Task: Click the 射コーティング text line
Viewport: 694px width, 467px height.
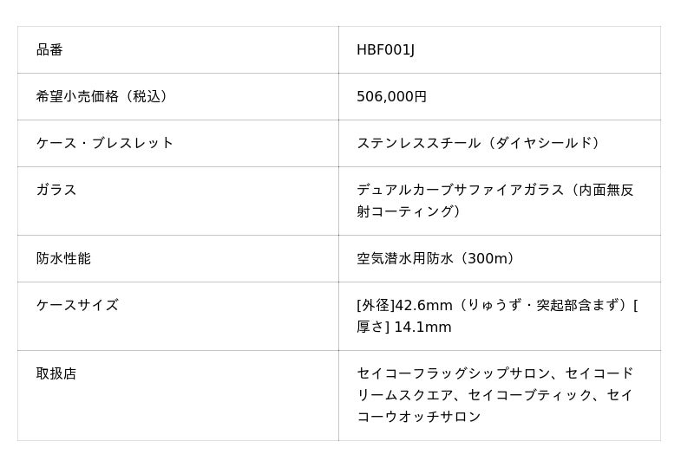Action: tap(404, 211)
